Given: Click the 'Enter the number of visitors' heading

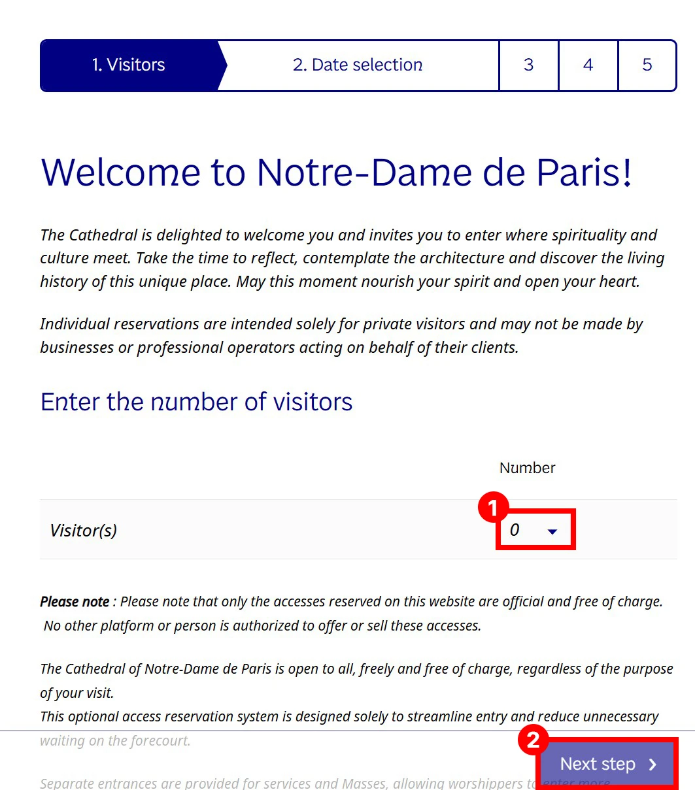Looking at the screenshot, I should (196, 401).
